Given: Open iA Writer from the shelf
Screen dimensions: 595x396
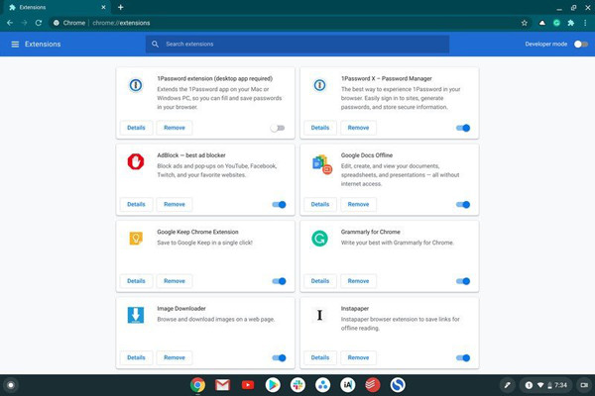Looking at the screenshot, I should 348,385.
